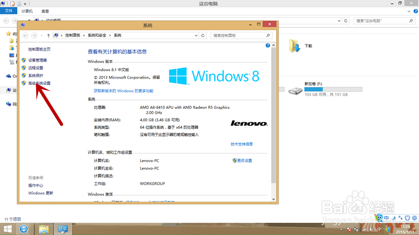Screen dimensions: 419x235
Task: Open File Explorer from taskbar
Action: point(44,229)
